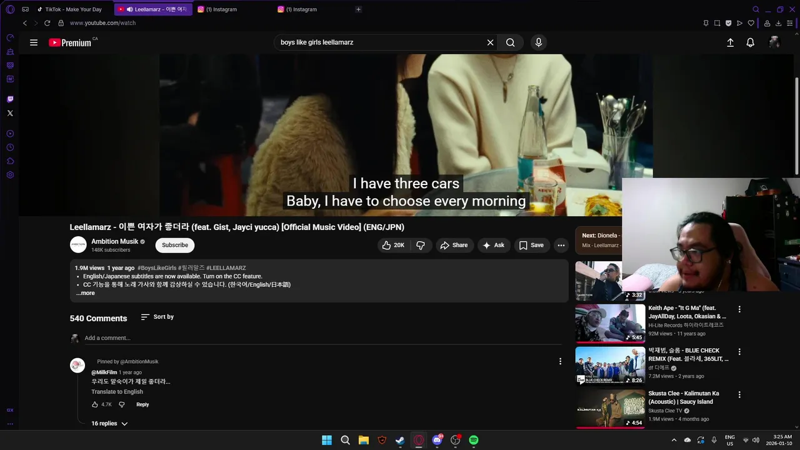Open the YouTube hamburger guide menu
800x450 pixels.
(x=34, y=42)
